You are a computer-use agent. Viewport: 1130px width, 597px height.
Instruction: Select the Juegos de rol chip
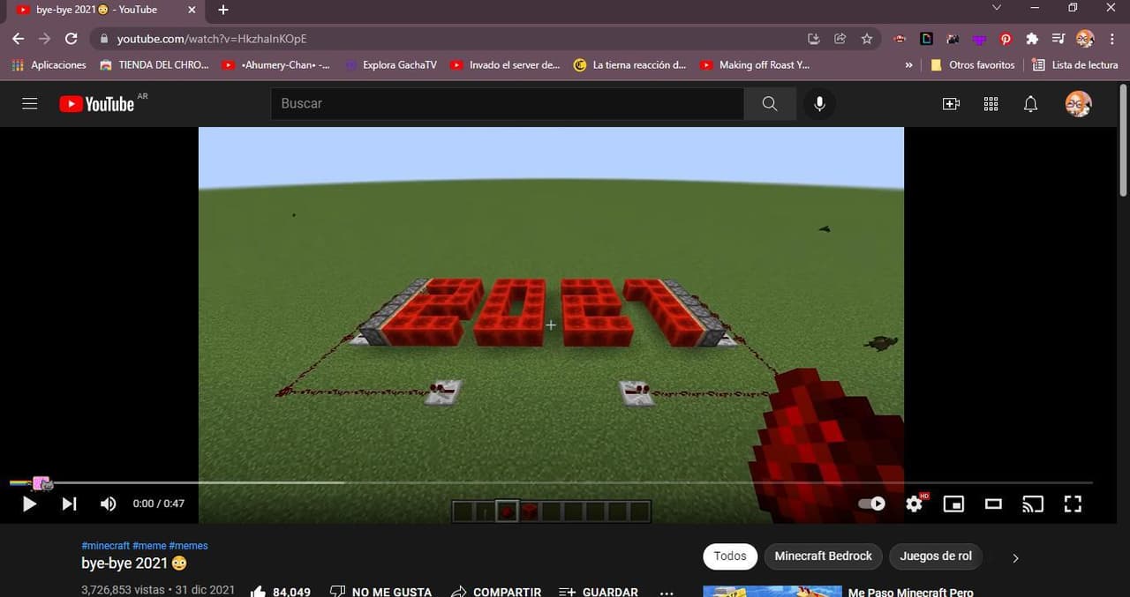point(936,556)
